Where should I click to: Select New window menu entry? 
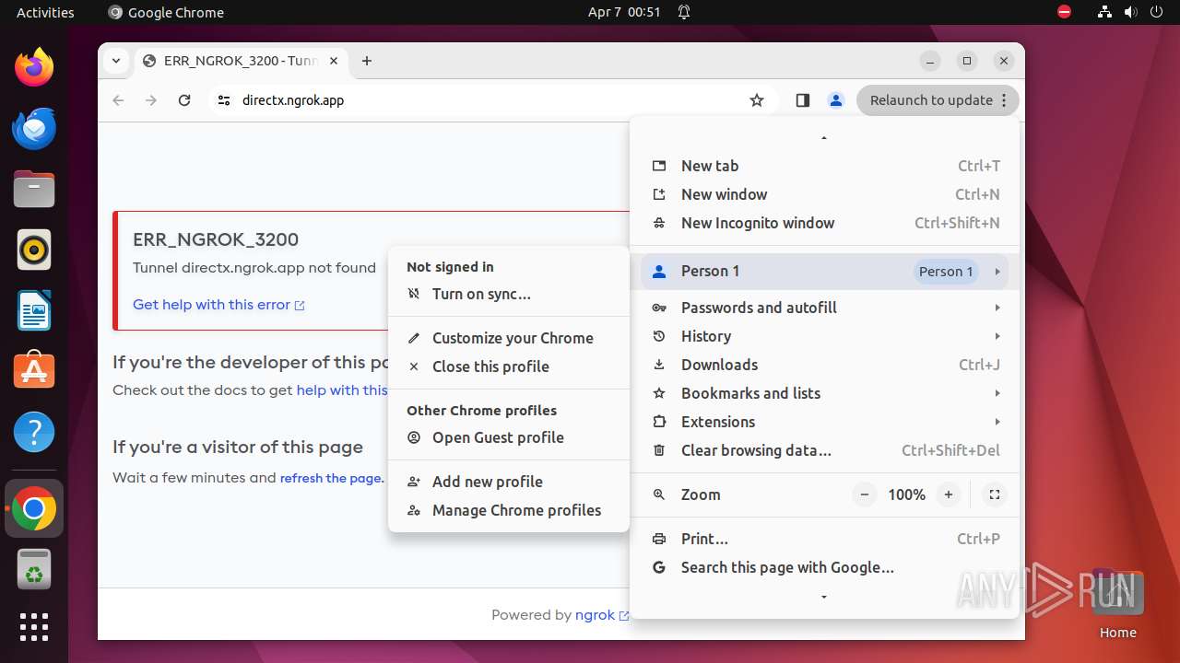[x=825, y=194]
